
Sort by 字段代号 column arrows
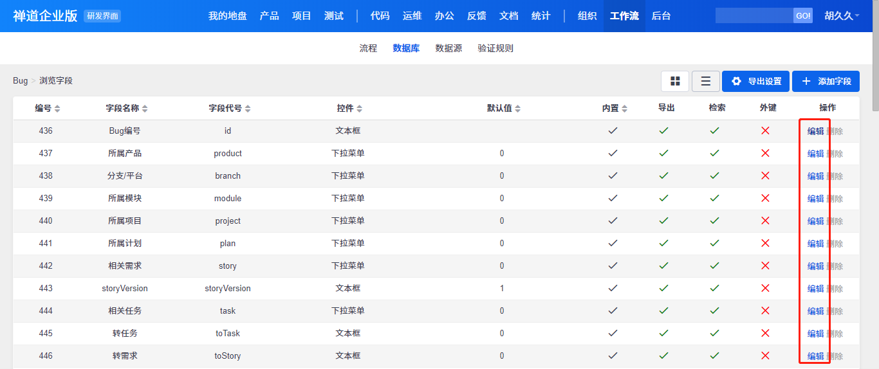(x=248, y=109)
